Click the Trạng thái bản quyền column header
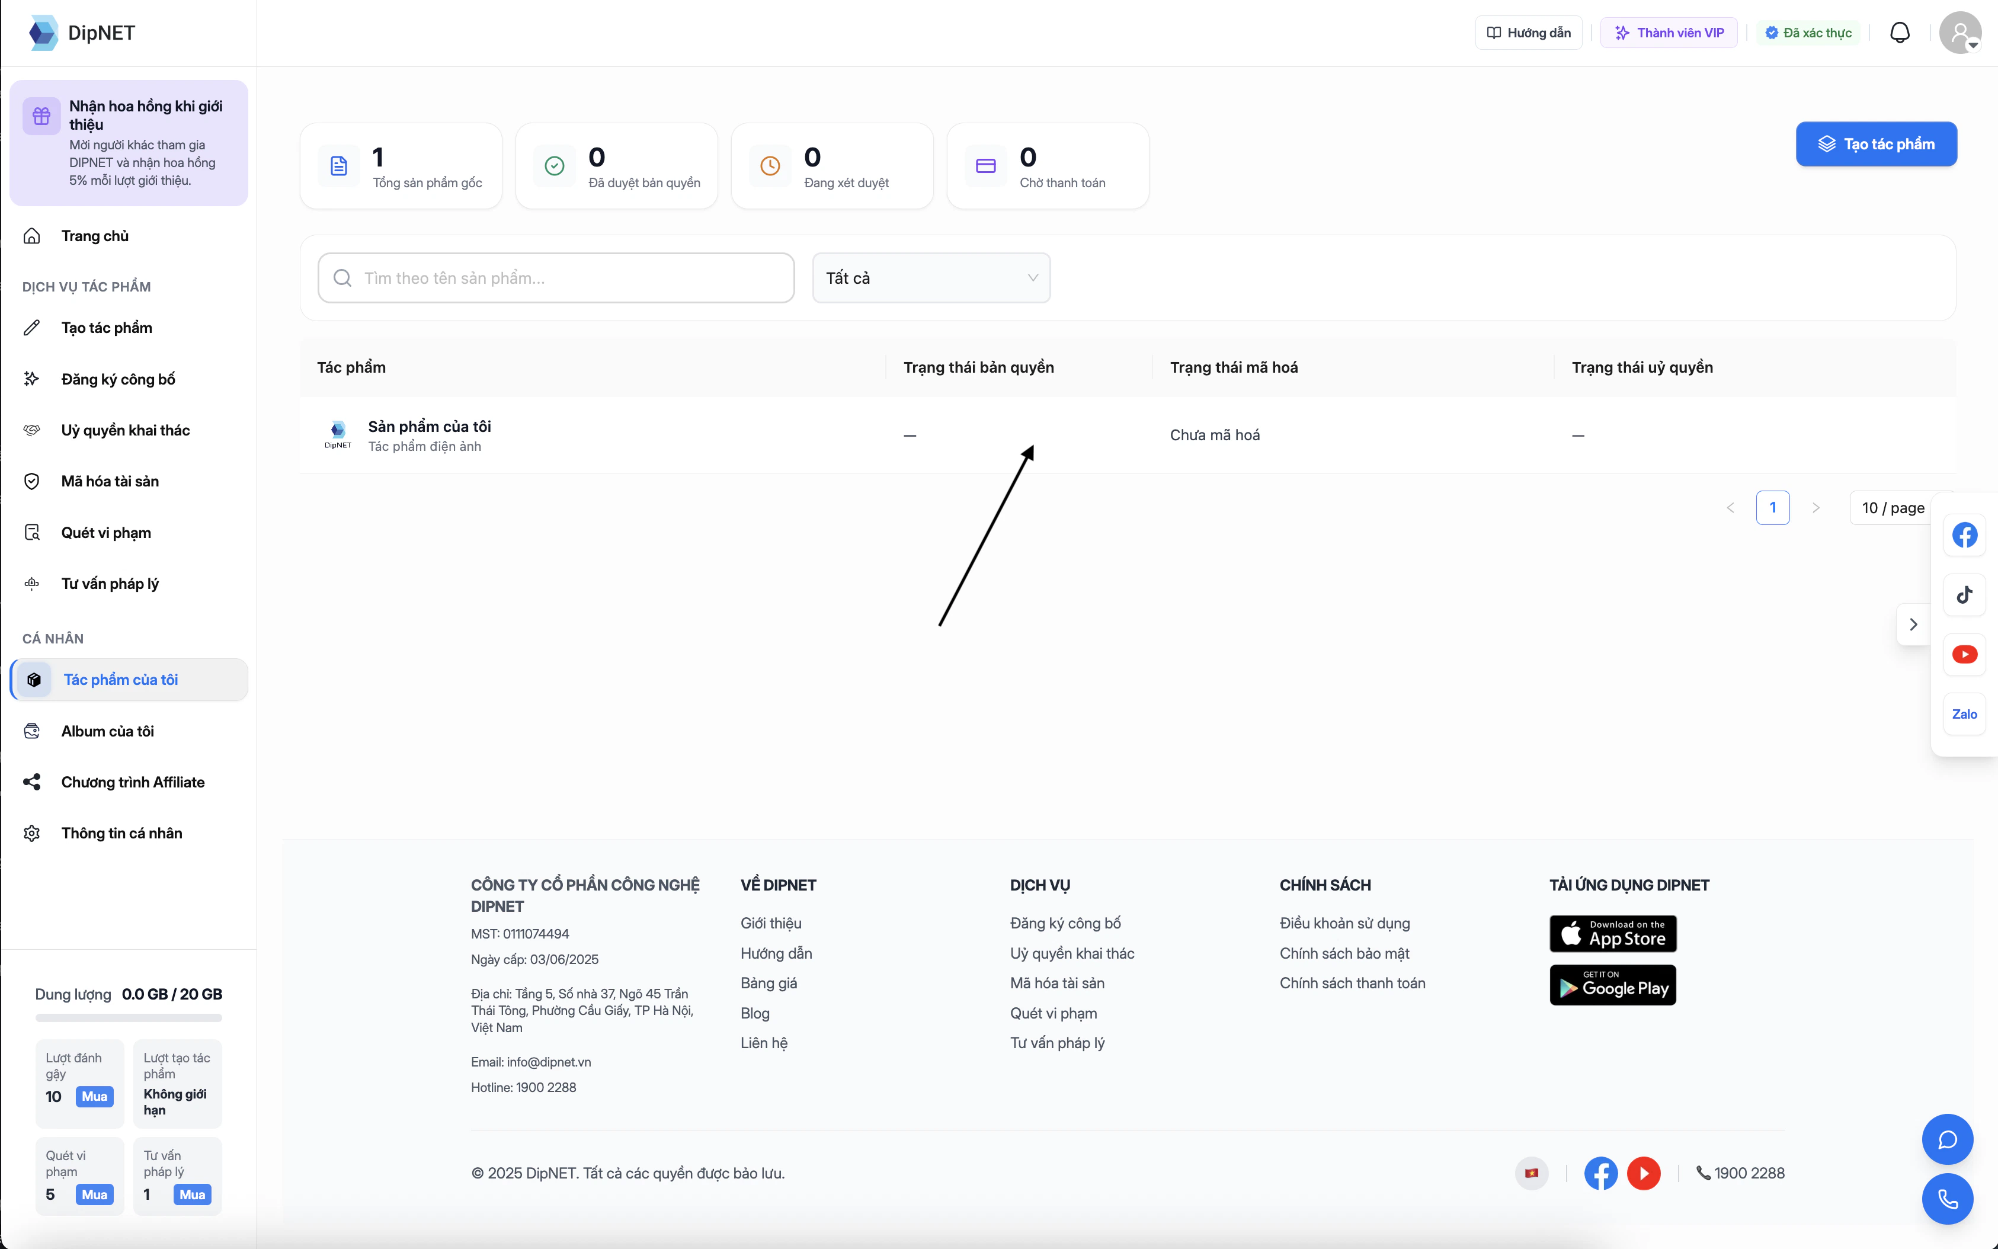The height and width of the screenshot is (1249, 1998). [979, 367]
